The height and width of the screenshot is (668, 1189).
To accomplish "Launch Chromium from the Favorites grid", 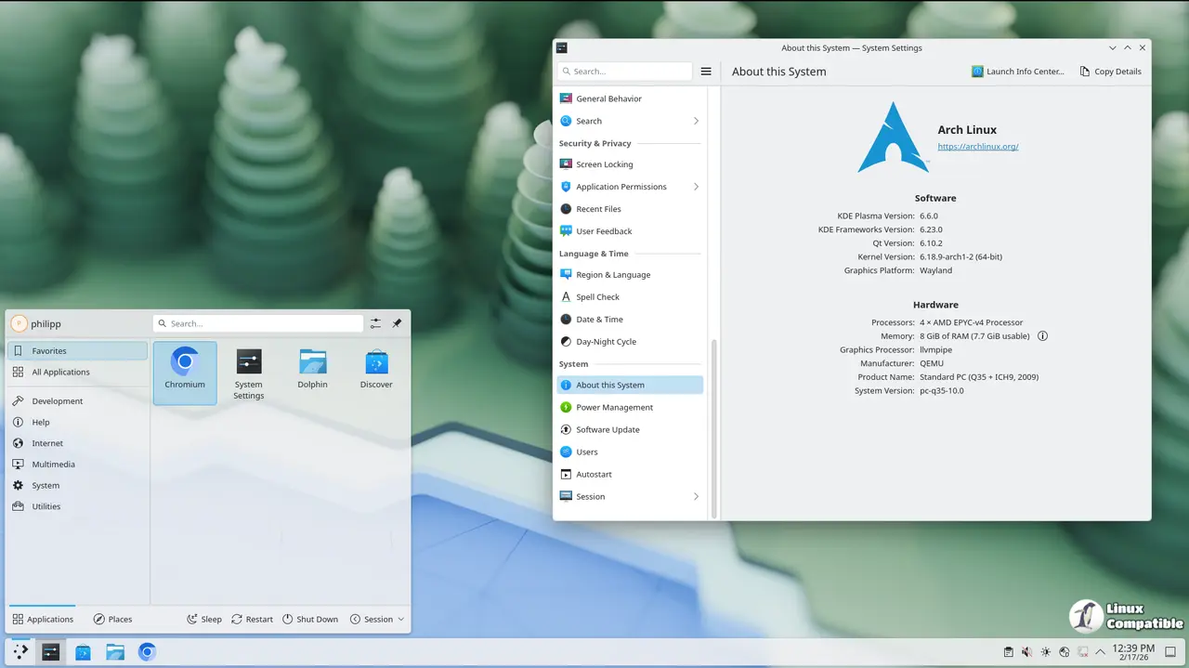I will pyautogui.click(x=185, y=372).
